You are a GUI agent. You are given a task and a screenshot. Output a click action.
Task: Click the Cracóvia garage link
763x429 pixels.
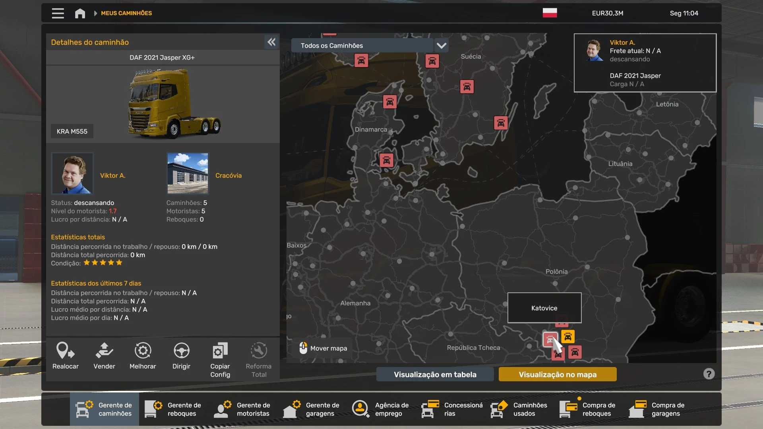(228, 176)
